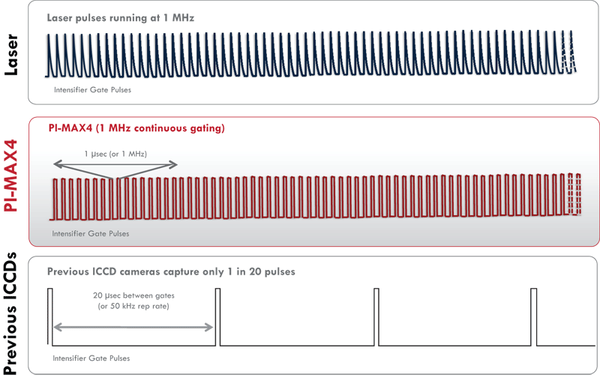The height and width of the screenshot is (378, 600).
Task: Click the dark blue laser pulse waveform
Action: [310, 53]
